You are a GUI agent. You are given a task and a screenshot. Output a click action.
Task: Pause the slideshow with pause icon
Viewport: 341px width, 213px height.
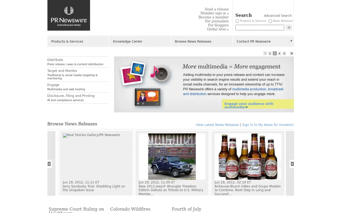pyautogui.click(x=291, y=54)
